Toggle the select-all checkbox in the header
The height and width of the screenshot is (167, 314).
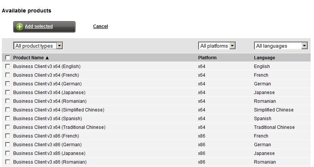click(x=8, y=58)
